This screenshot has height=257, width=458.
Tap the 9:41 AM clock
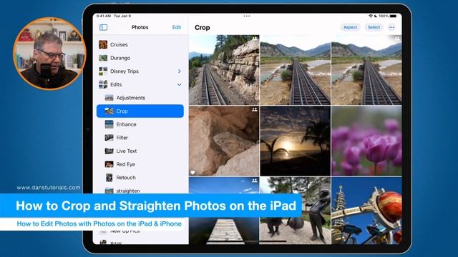tap(104, 16)
